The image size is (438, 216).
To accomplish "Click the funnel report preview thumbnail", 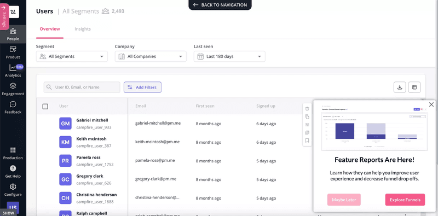I will coord(374,127).
